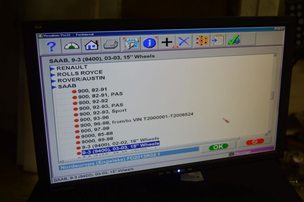The height and width of the screenshot is (202, 304).
Task: Click the red dot beside '900, 93-96'
Action: [x=76, y=120]
